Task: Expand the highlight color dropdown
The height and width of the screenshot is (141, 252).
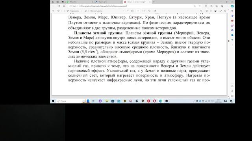Action: 61,11
